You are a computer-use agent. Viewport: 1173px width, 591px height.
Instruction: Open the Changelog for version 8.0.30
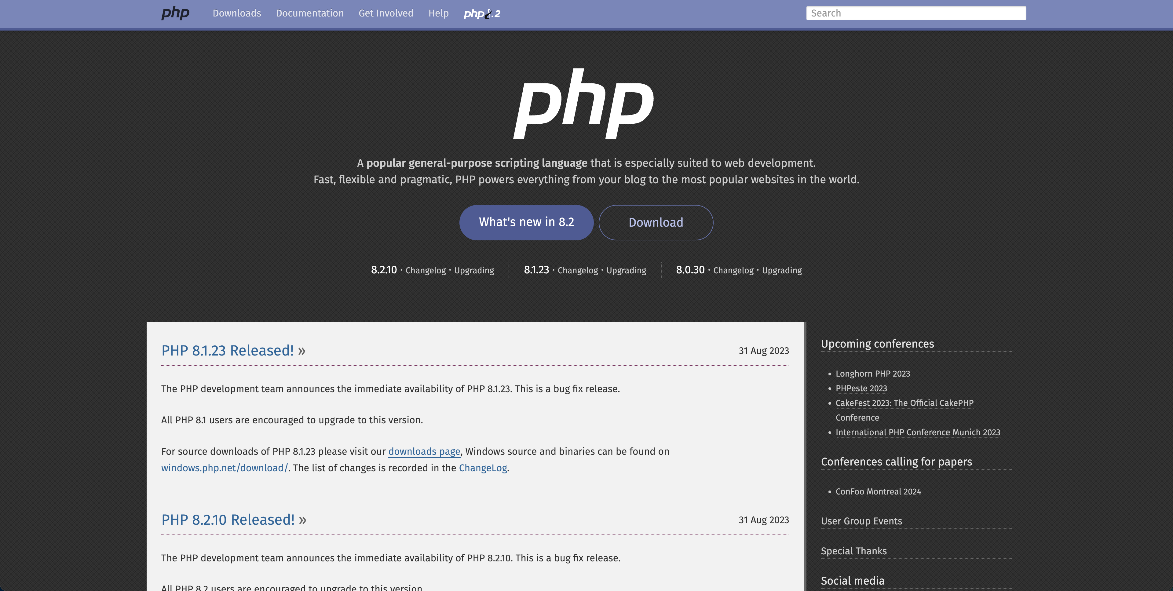(x=733, y=271)
